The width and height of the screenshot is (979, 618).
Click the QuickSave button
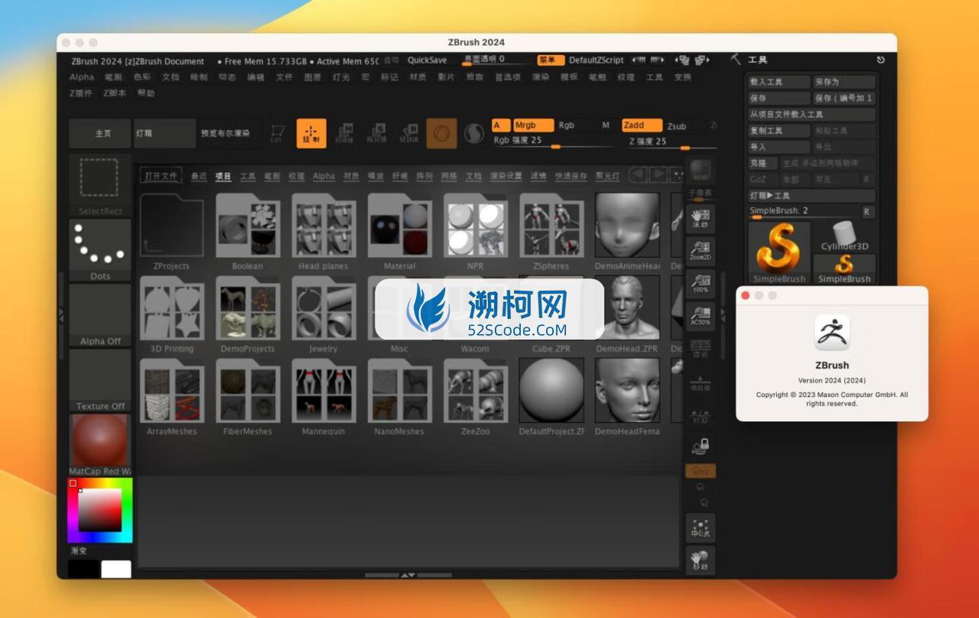pyautogui.click(x=427, y=60)
